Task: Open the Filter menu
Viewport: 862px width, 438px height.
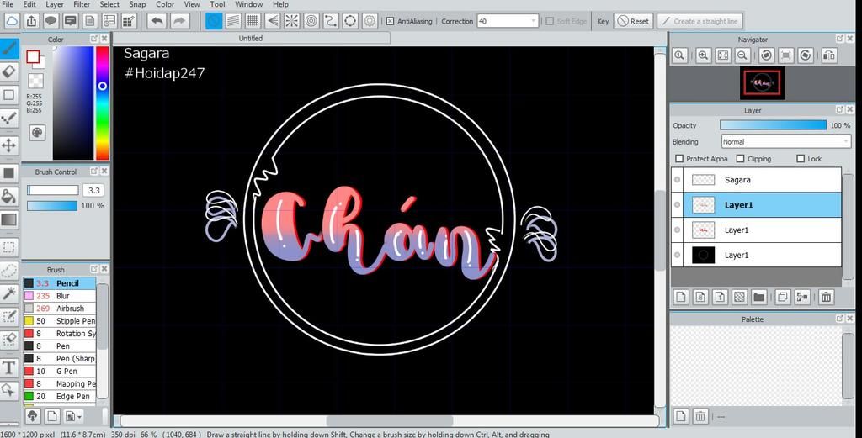Action: 82,4
